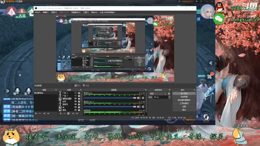Mute the 麦克风/Aux 2 speaker icon
Viewport: 260px width, 146px height.
(x=139, y=107)
